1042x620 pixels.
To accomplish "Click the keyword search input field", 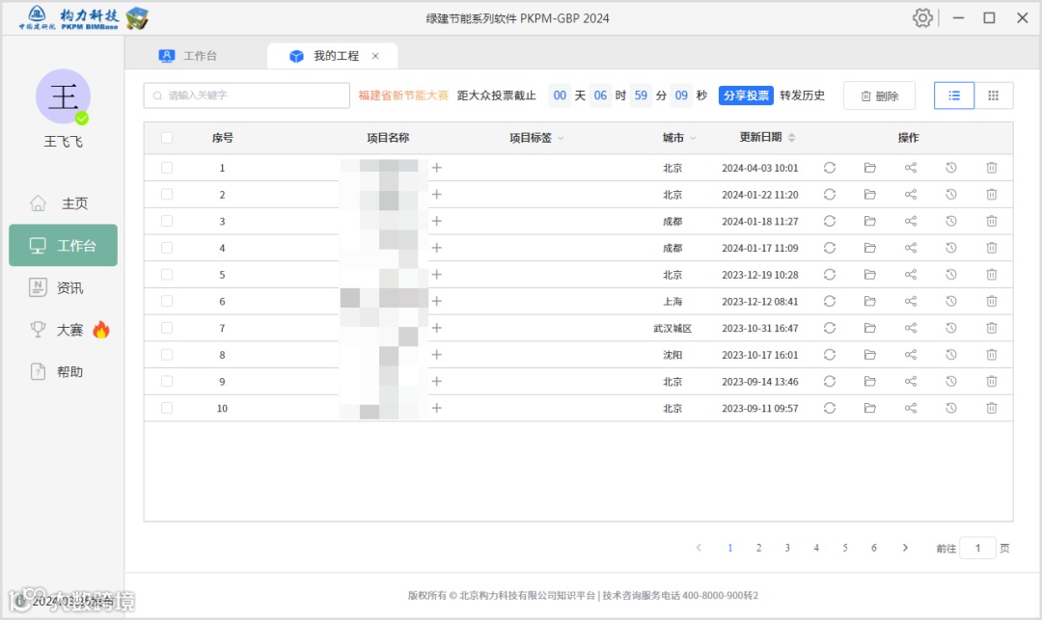I will pyautogui.click(x=247, y=95).
